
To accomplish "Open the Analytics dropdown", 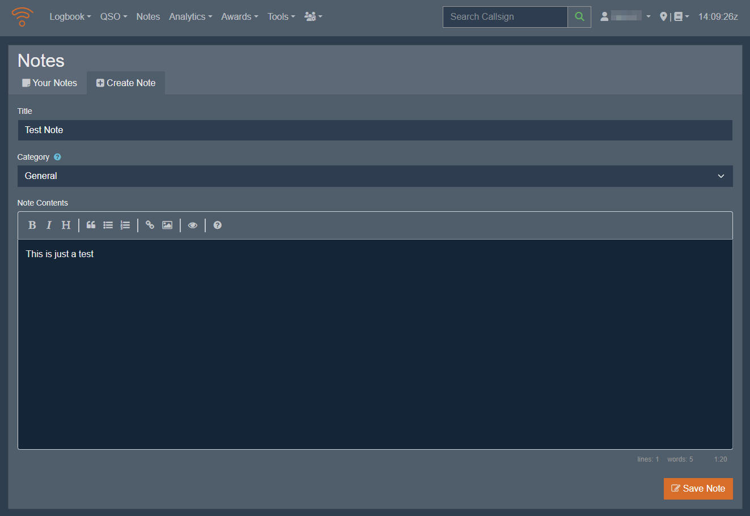I will pyautogui.click(x=190, y=17).
